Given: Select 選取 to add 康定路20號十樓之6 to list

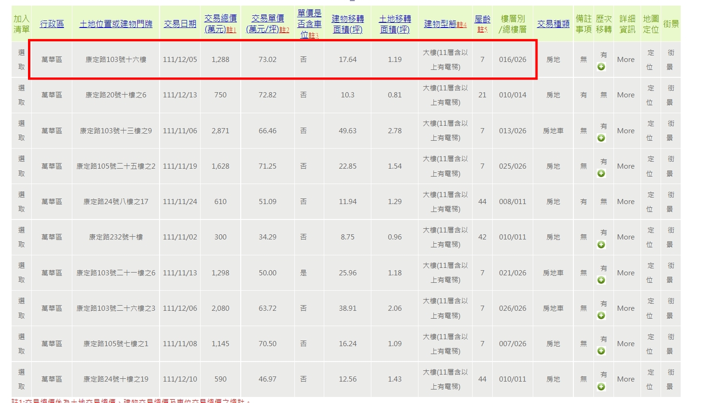Looking at the screenshot, I should tap(21, 95).
